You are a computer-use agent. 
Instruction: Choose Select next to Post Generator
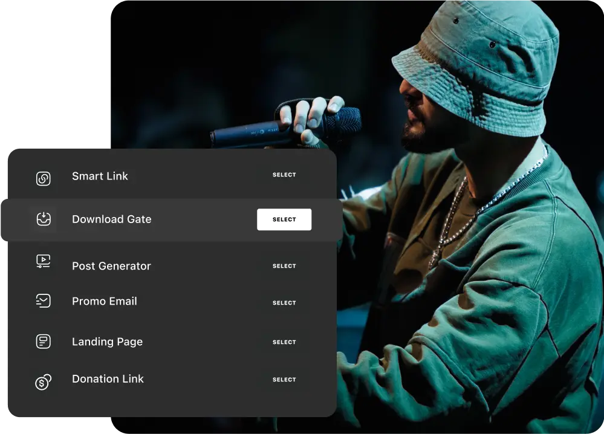coord(284,266)
